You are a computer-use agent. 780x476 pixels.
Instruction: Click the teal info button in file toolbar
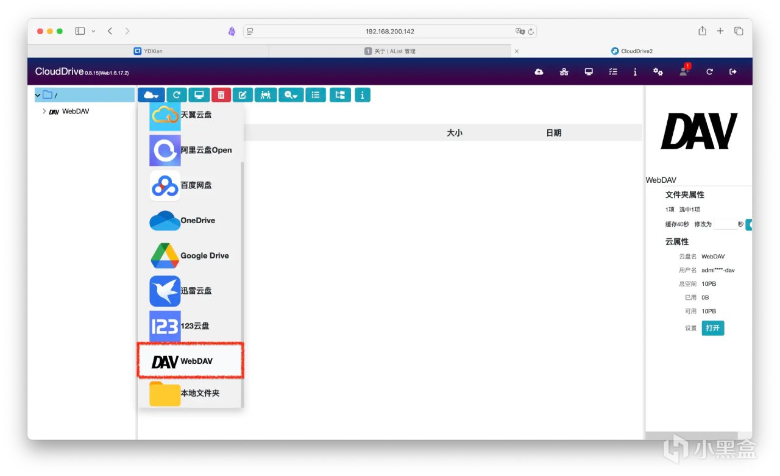tap(363, 94)
